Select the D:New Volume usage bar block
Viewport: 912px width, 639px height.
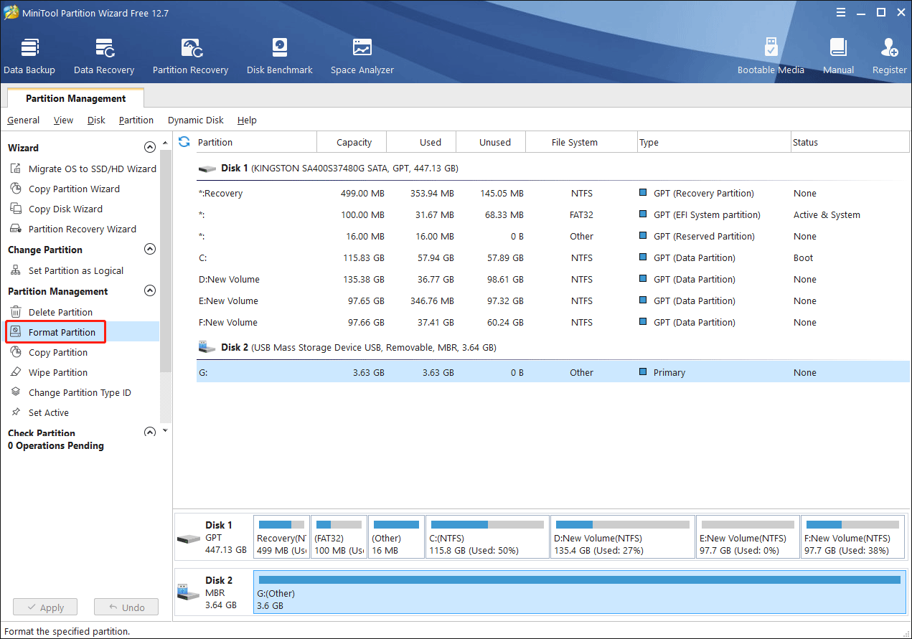pyautogui.click(x=623, y=537)
